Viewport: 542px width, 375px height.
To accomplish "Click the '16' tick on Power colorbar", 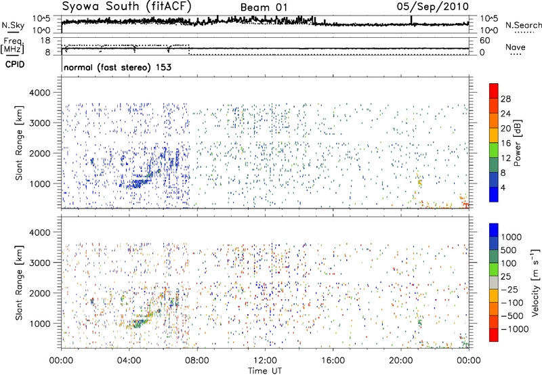I will (505, 144).
